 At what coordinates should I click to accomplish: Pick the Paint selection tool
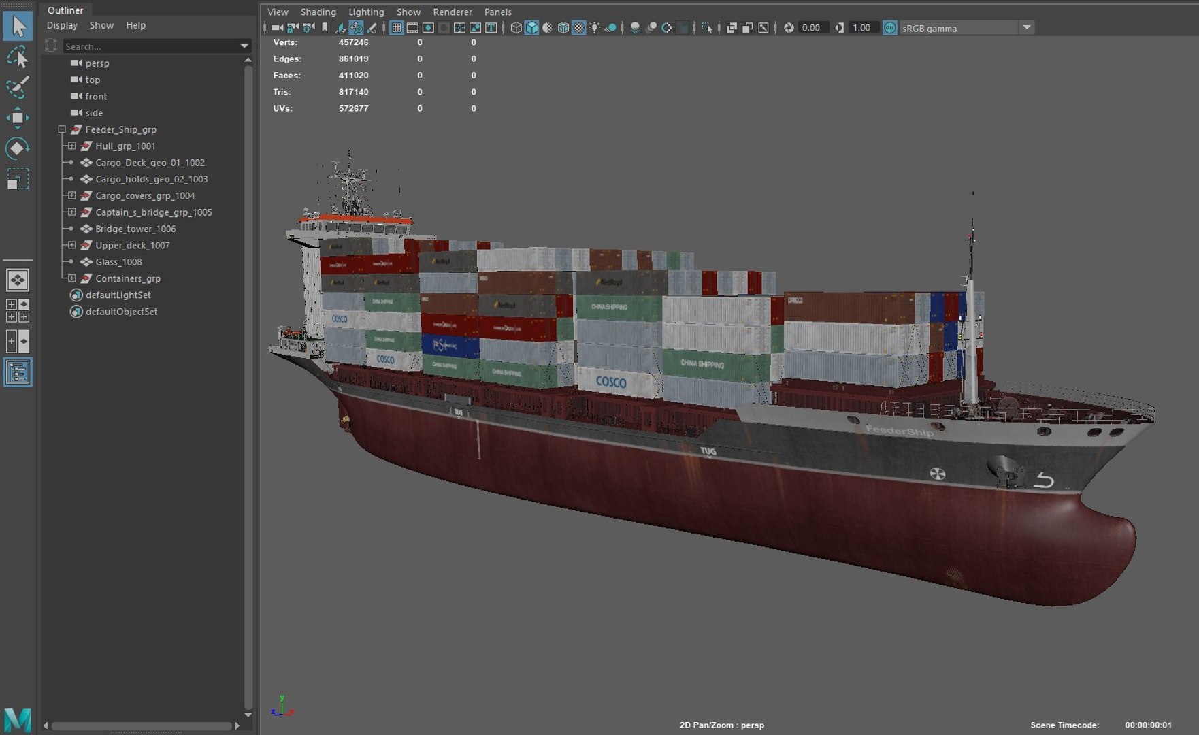tap(18, 87)
